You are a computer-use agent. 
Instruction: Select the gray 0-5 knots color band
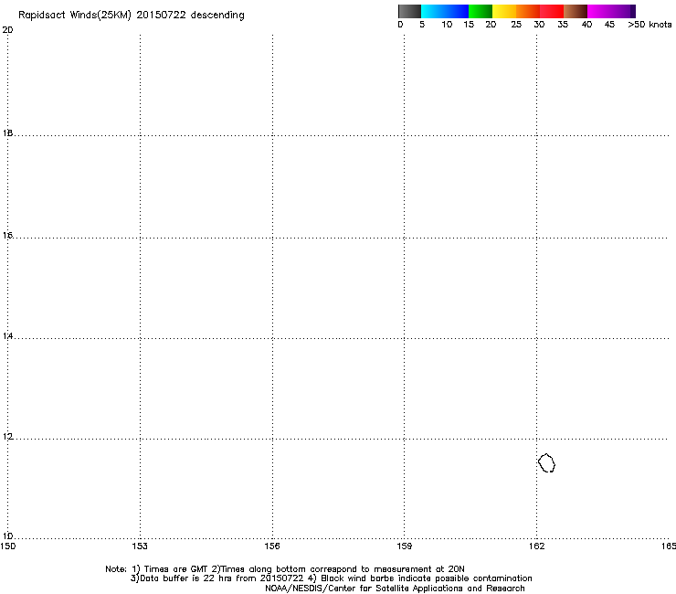coord(409,11)
